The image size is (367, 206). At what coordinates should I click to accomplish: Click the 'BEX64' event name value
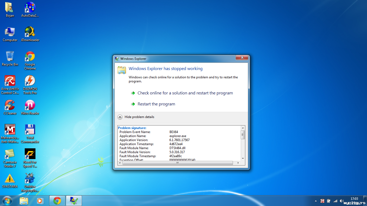[x=174, y=132]
